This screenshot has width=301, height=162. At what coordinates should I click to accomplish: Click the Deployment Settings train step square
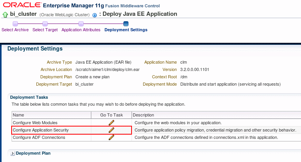click(x=126, y=24)
